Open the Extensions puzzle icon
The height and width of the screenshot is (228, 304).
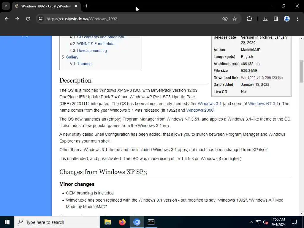click(x=249, y=19)
